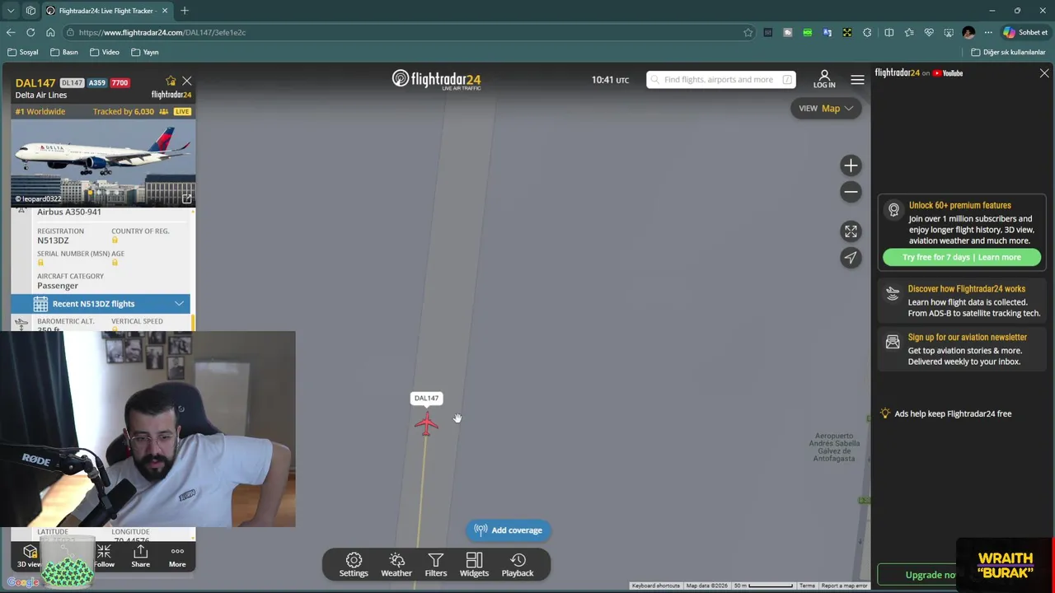This screenshot has height=593, width=1055.
Task: Focus the Find flights search field
Action: click(721, 80)
